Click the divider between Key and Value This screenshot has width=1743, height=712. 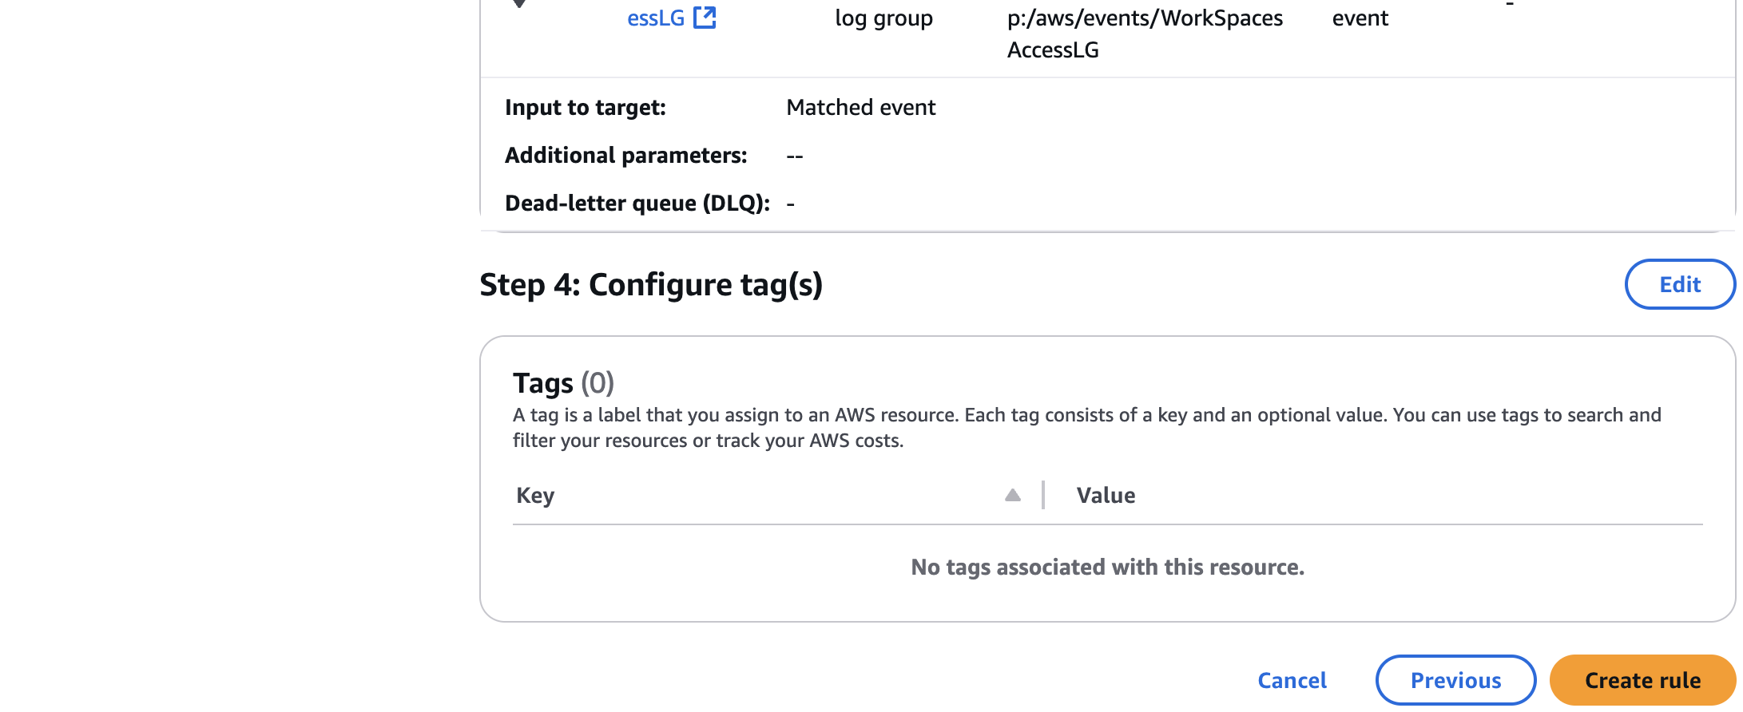click(1043, 496)
